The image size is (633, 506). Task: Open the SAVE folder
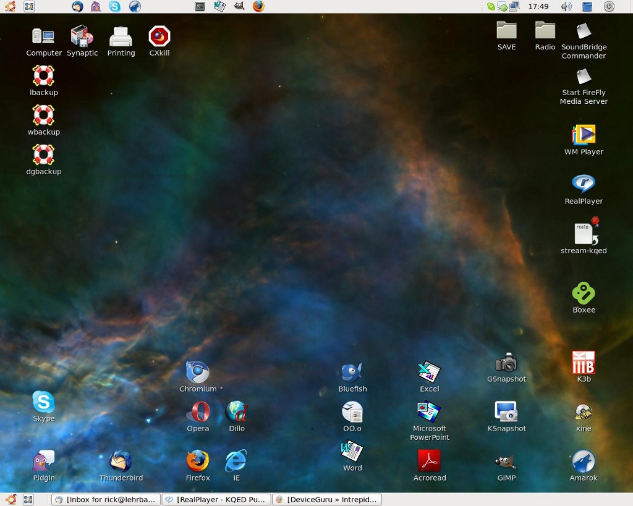[506, 30]
